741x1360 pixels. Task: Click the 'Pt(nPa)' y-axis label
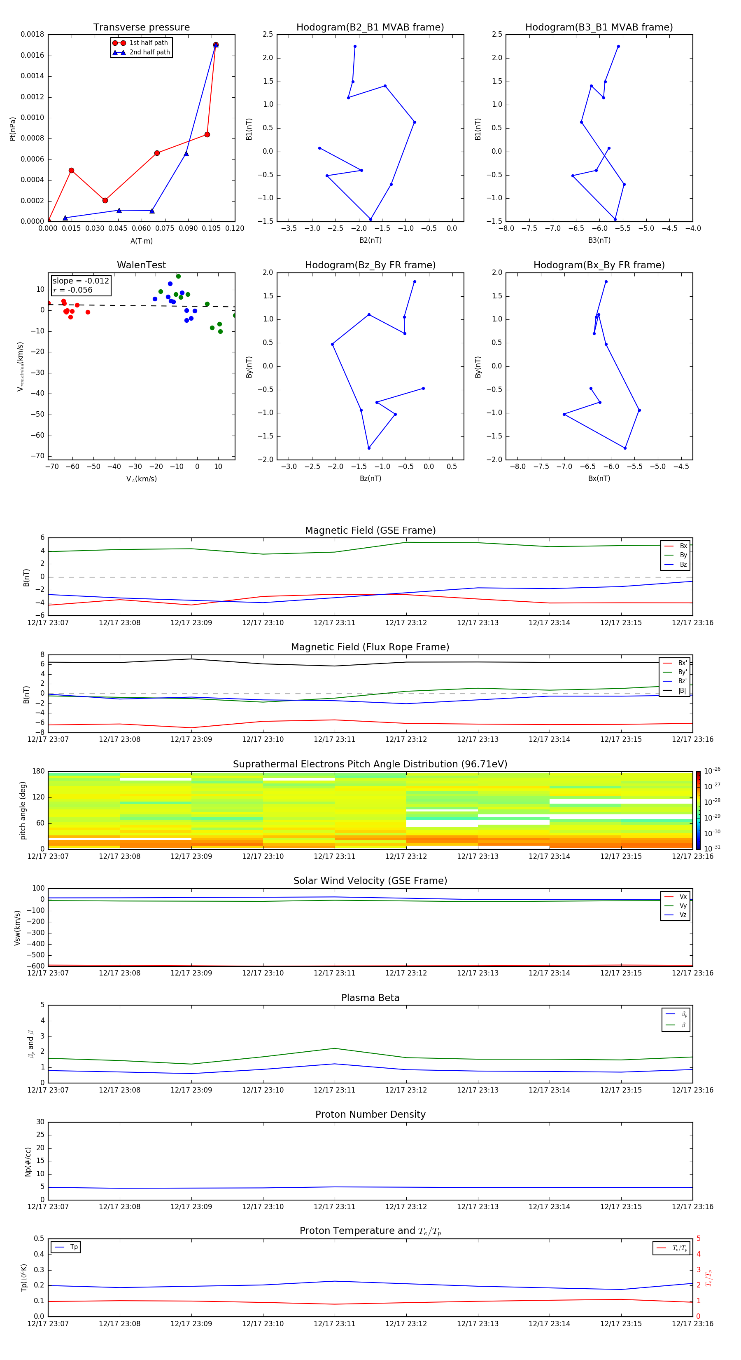[x=13, y=129]
